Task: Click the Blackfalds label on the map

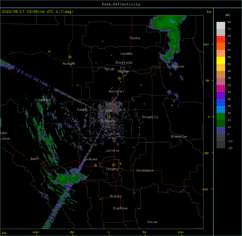Action: [x=124, y=63]
